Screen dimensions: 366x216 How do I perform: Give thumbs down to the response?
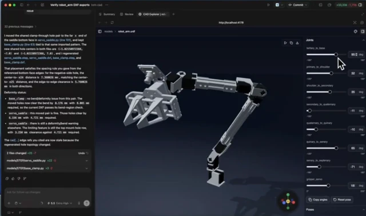coord(19,179)
